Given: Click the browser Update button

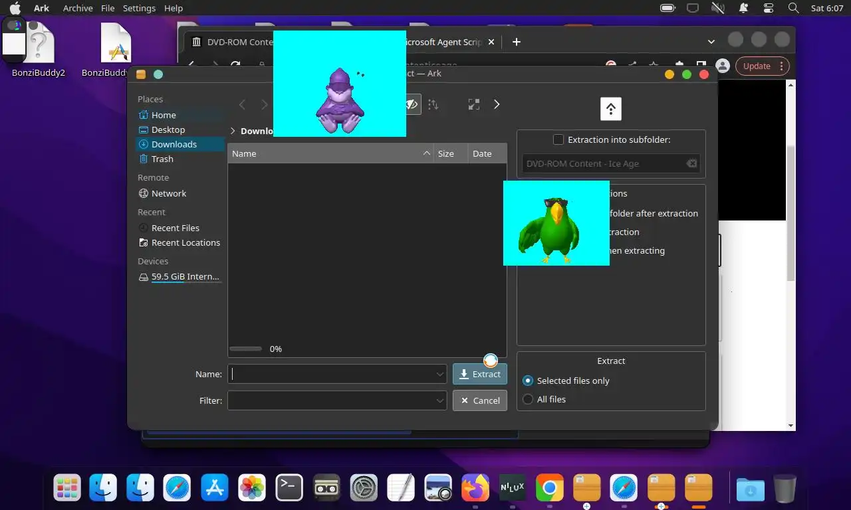Looking at the screenshot, I should pyautogui.click(x=763, y=66).
